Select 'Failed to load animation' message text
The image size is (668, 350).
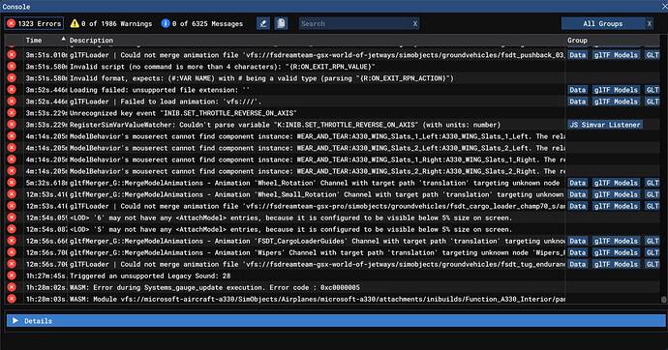166,102
